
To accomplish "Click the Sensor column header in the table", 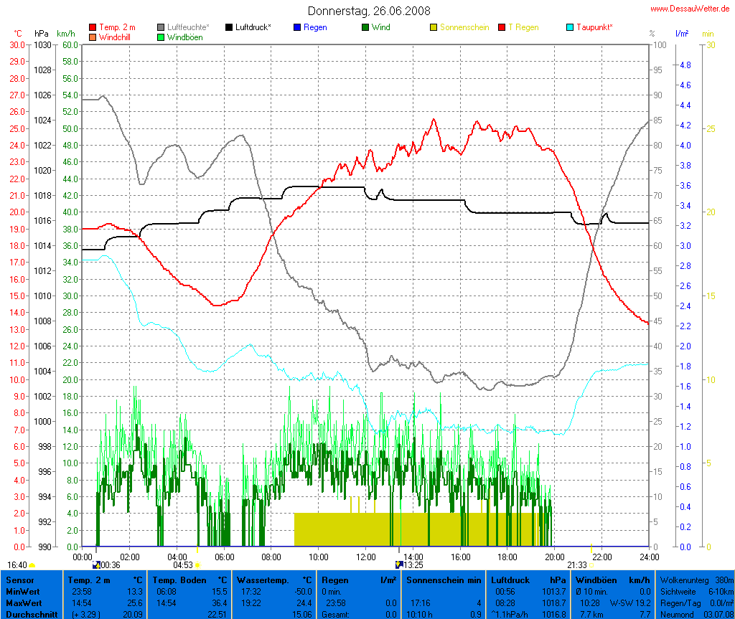I will coord(19,580).
